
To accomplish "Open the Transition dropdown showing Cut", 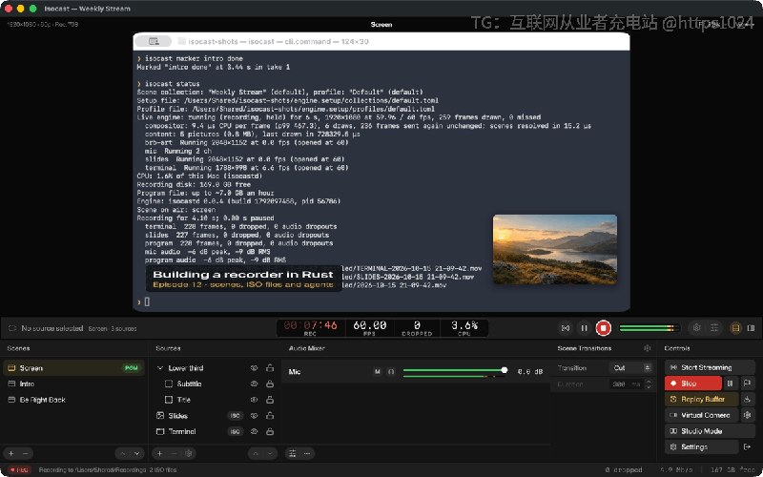I will click(630, 368).
